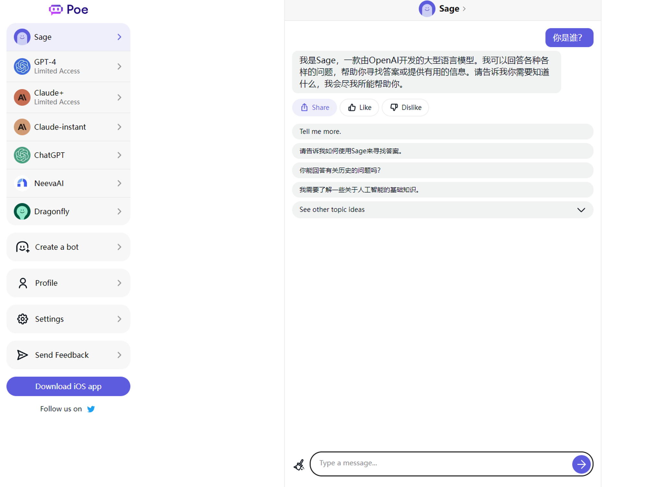
Task: Click the Dragonfly bot avatar icon
Action: pyautogui.click(x=22, y=212)
